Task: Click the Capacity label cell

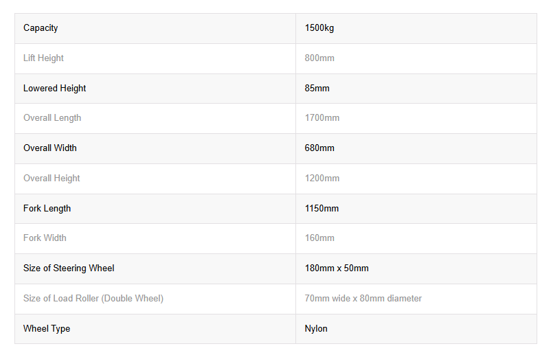Action: pos(155,28)
